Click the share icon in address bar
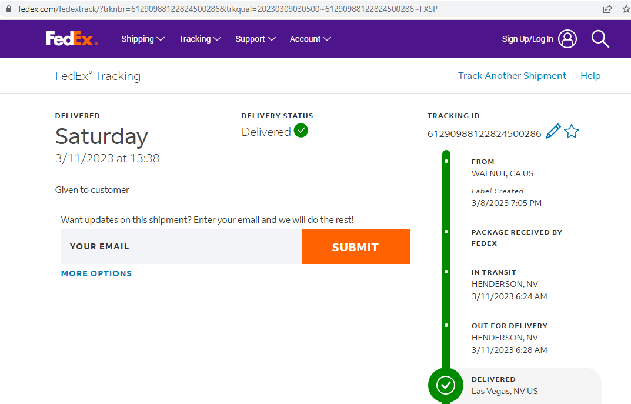Viewport: 631px width, 404px height. click(x=607, y=9)
